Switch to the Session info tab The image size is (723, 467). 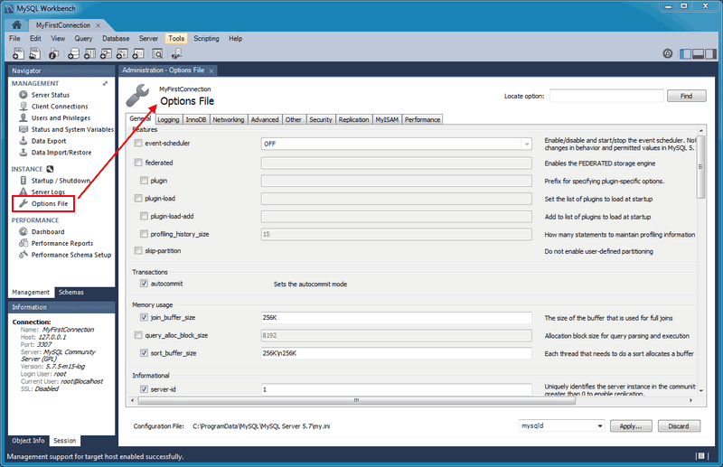tap(64, 441)
